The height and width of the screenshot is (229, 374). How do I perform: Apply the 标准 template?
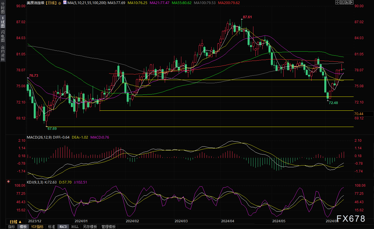click(x=51, y=227)
